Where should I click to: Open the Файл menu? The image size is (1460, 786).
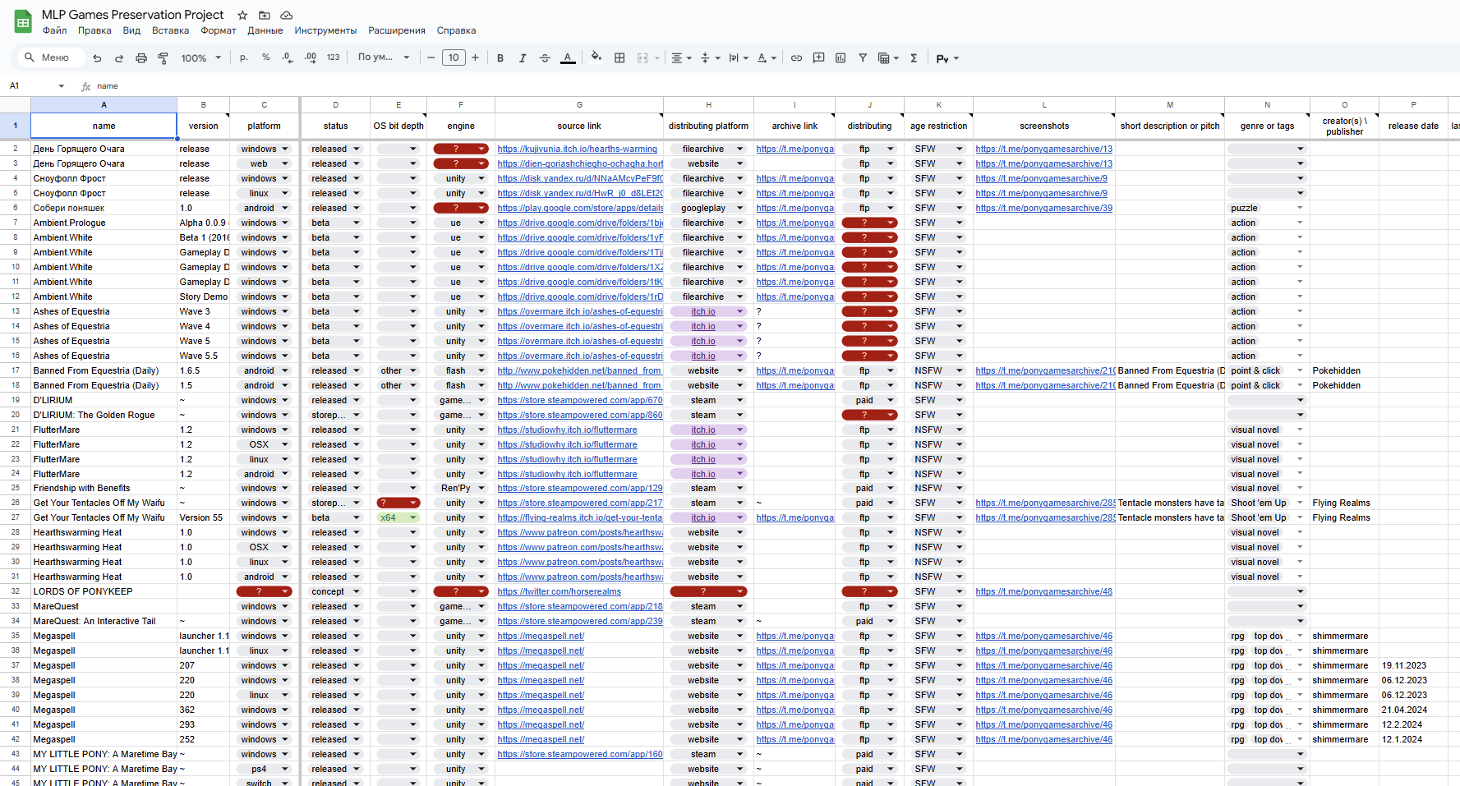tap(55, 30)
